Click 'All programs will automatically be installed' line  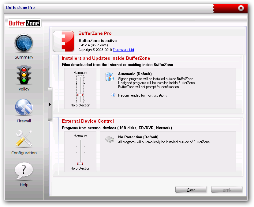pos(164,142)
